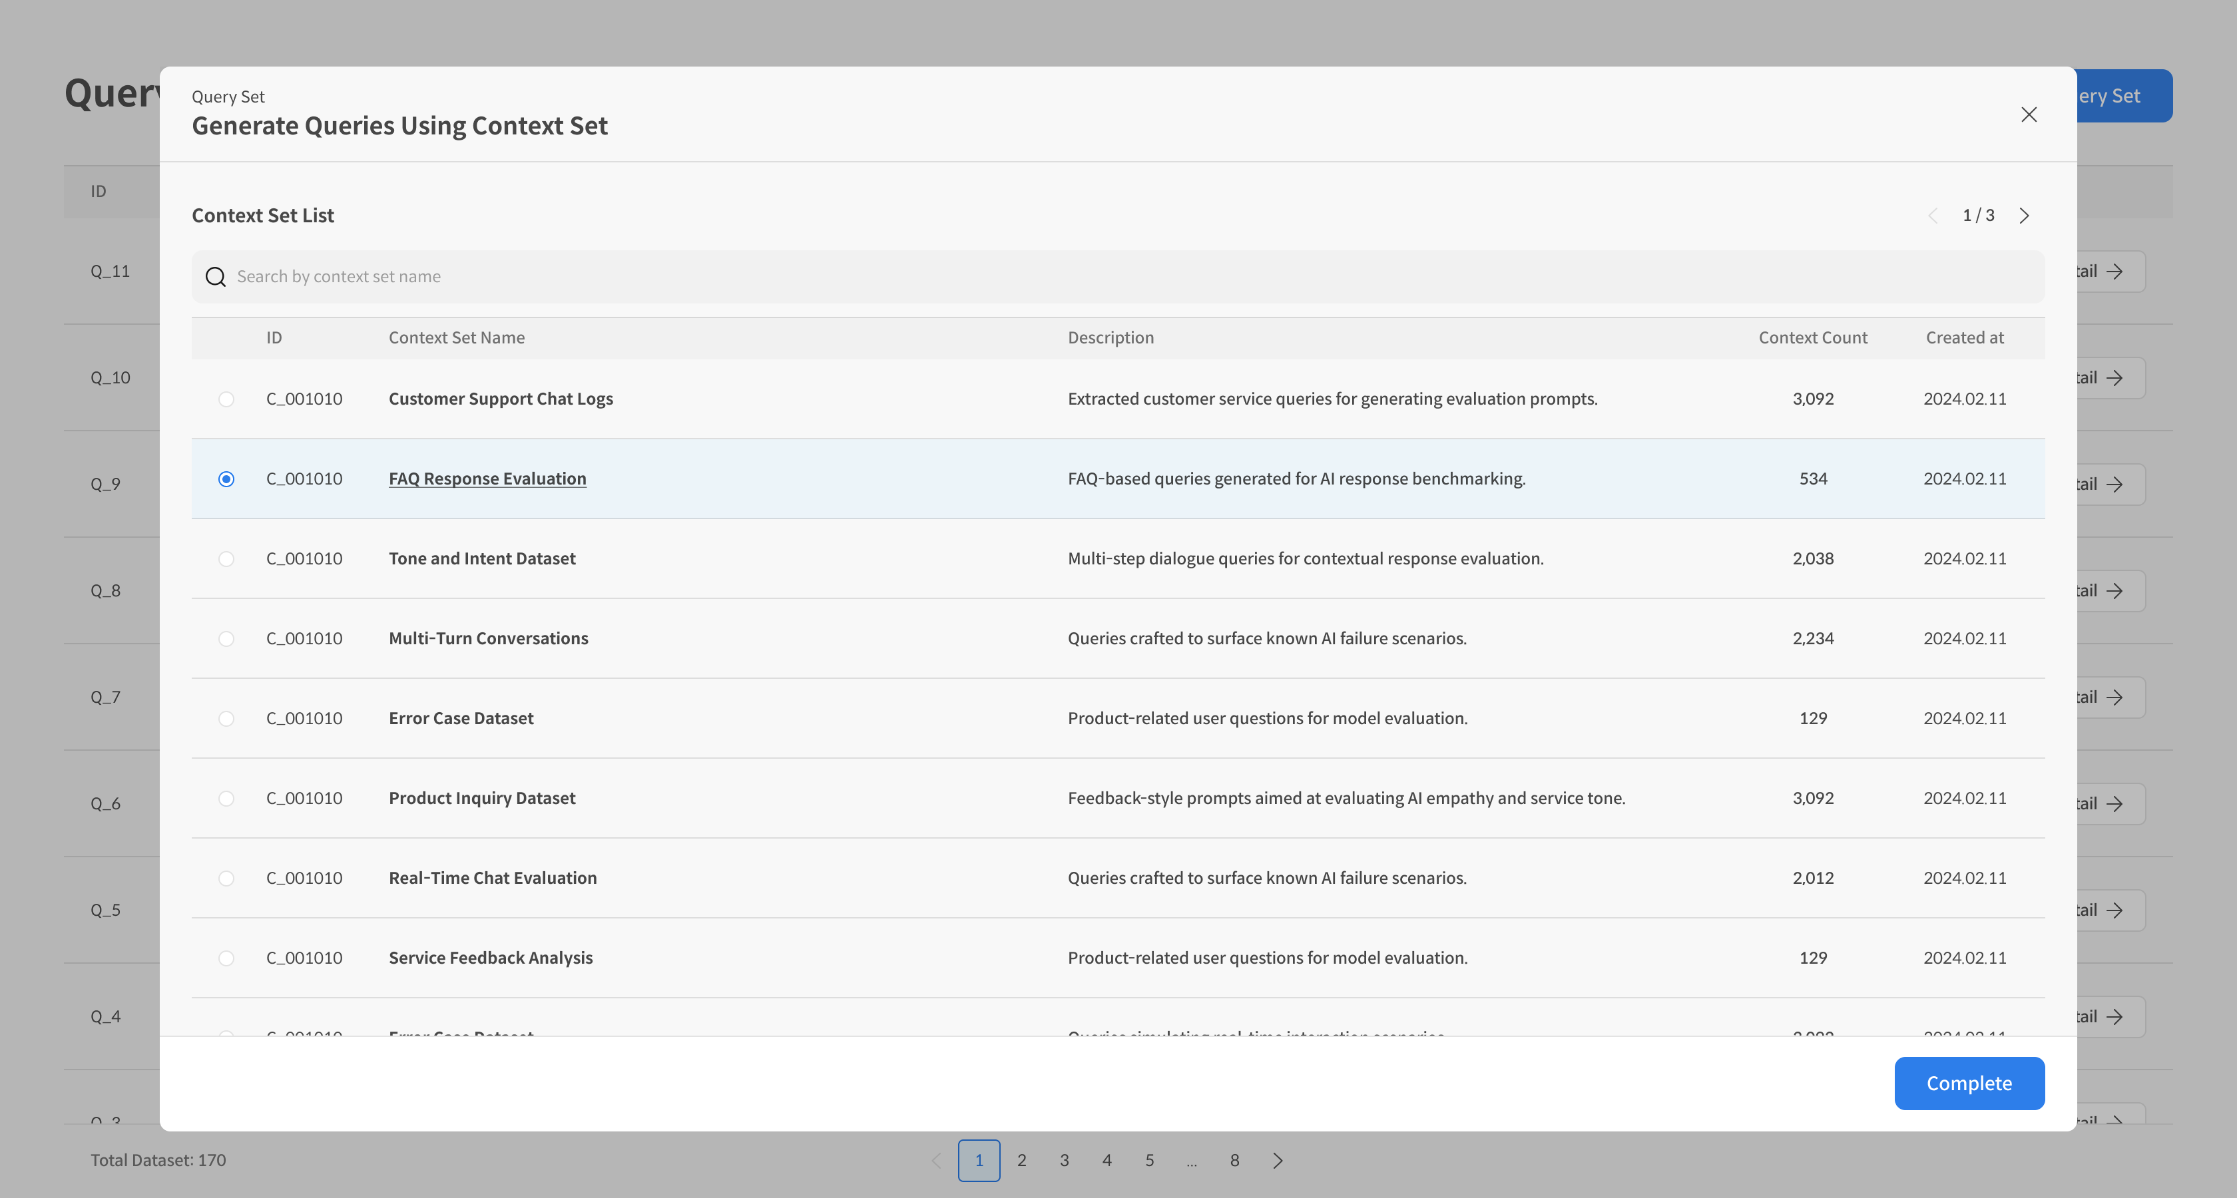Go to page 2 in bottom pagination
2237x1198 pixels.
(x=1021, y=1161)
